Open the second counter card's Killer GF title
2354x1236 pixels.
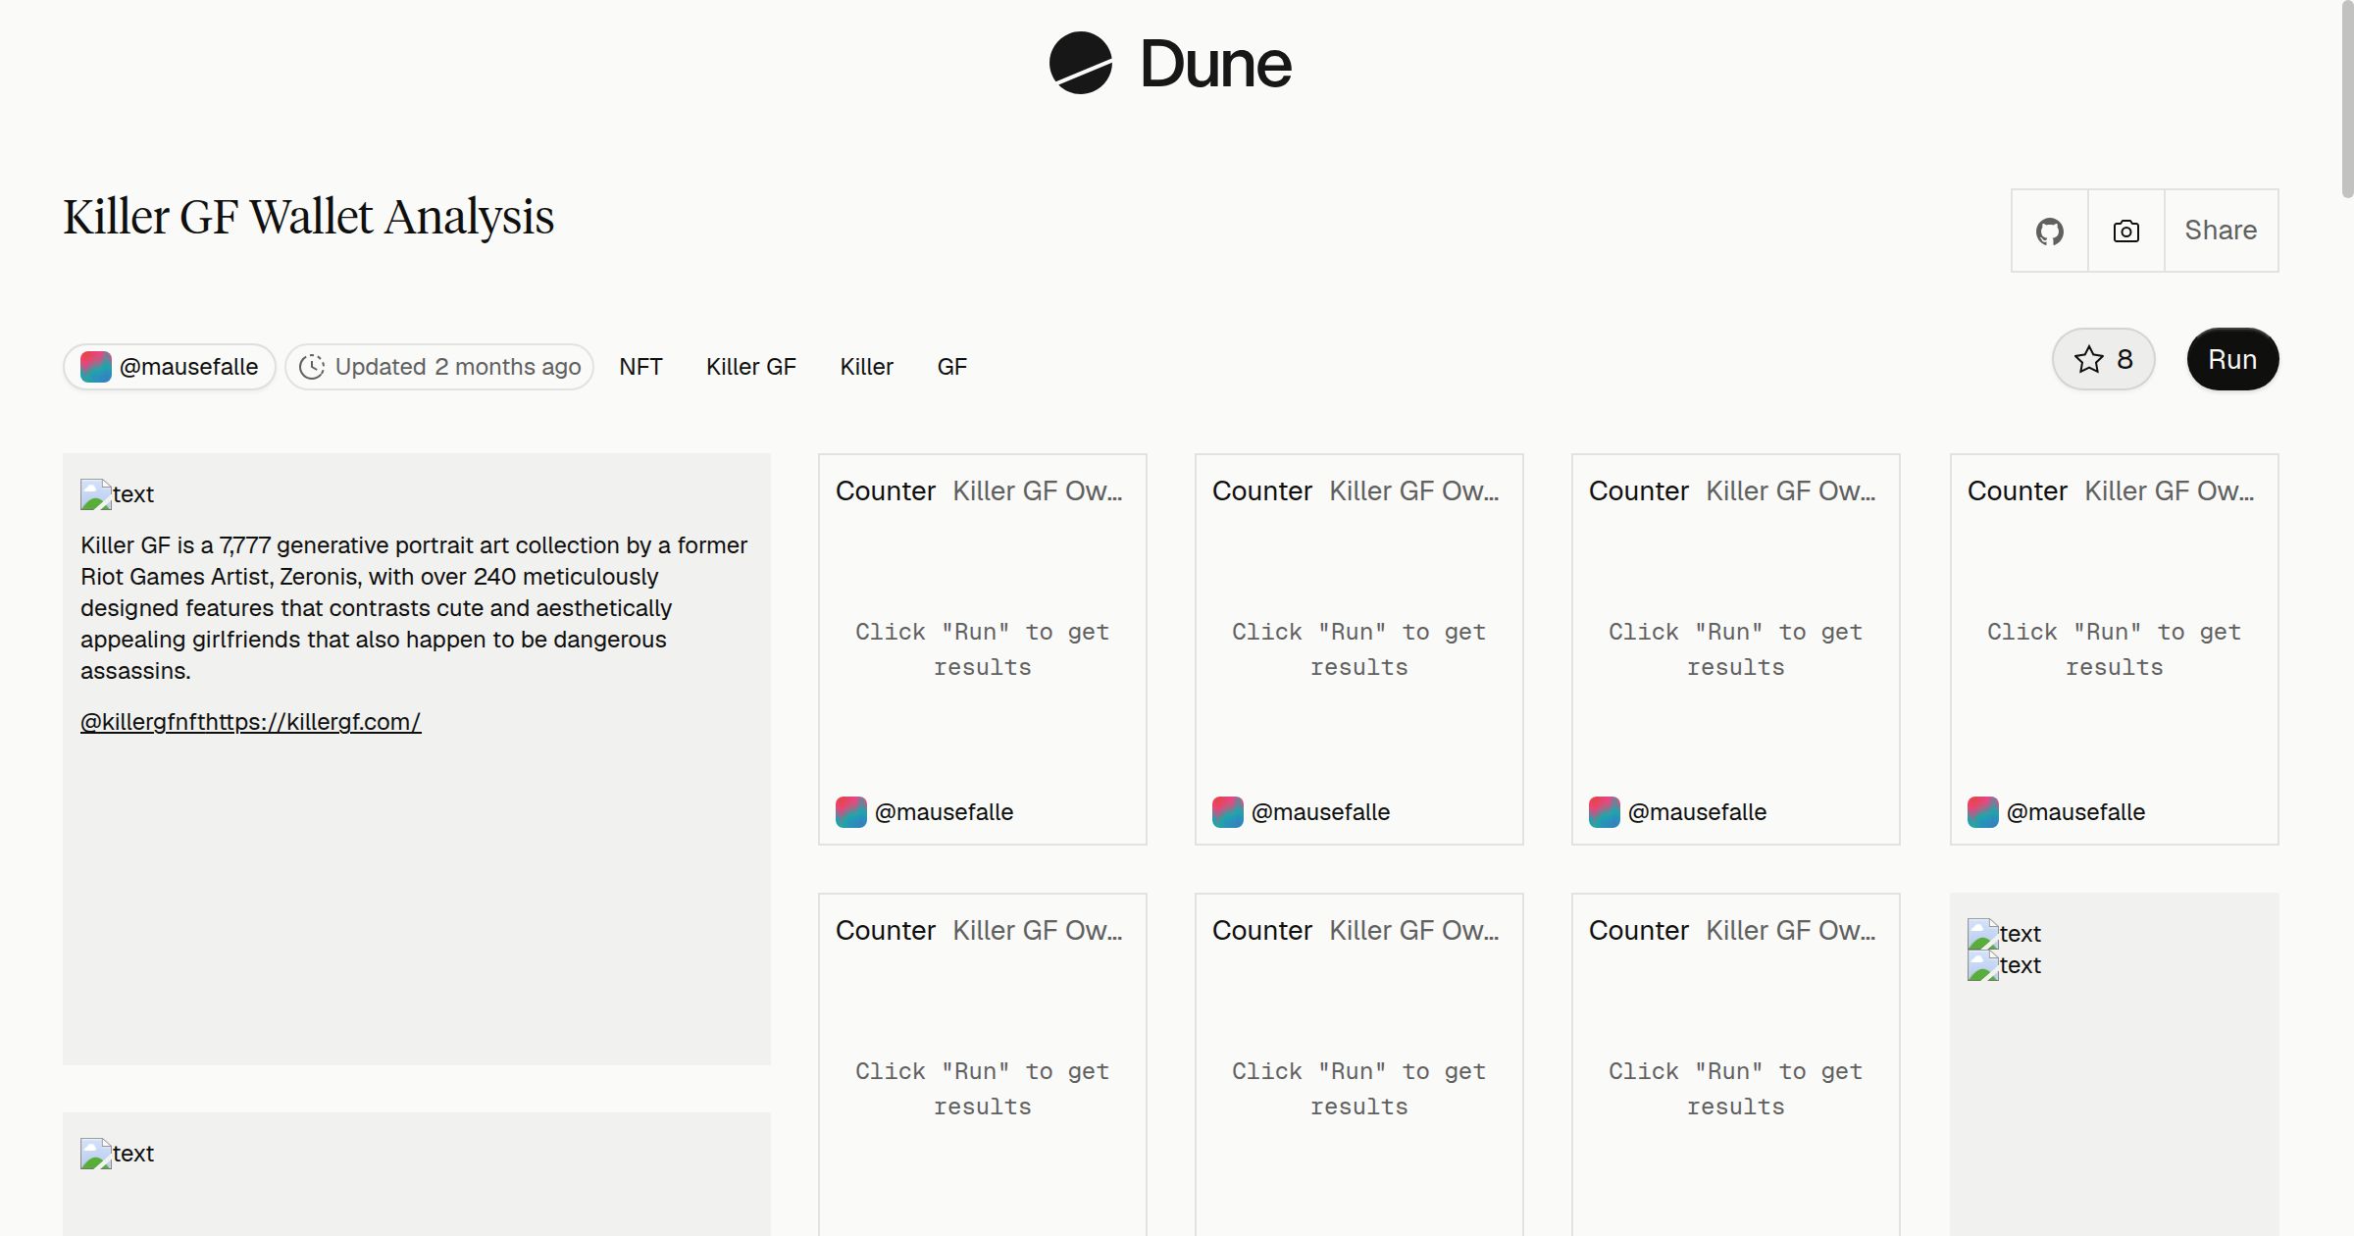(x=1414, y=490)
